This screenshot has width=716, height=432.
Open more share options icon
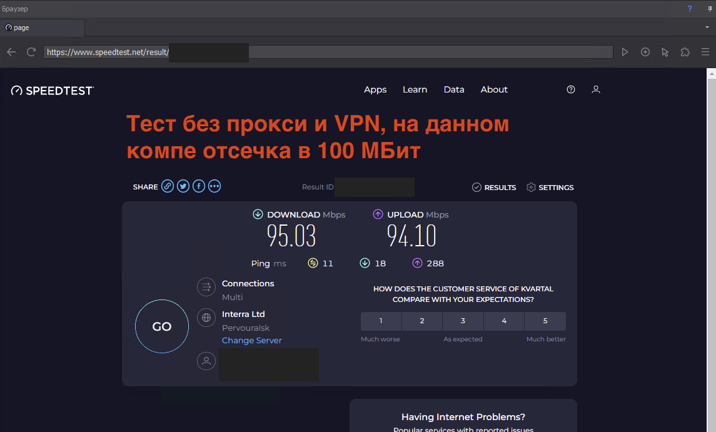[x=214, y=186]
